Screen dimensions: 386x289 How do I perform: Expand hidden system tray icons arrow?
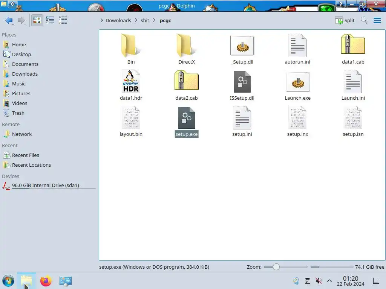point(329,281)
